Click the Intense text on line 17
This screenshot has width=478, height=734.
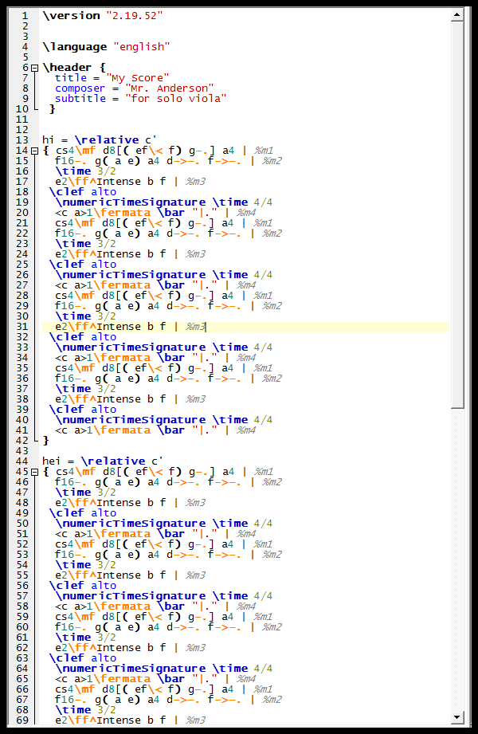pyautogui.click(x=119, y=182)
